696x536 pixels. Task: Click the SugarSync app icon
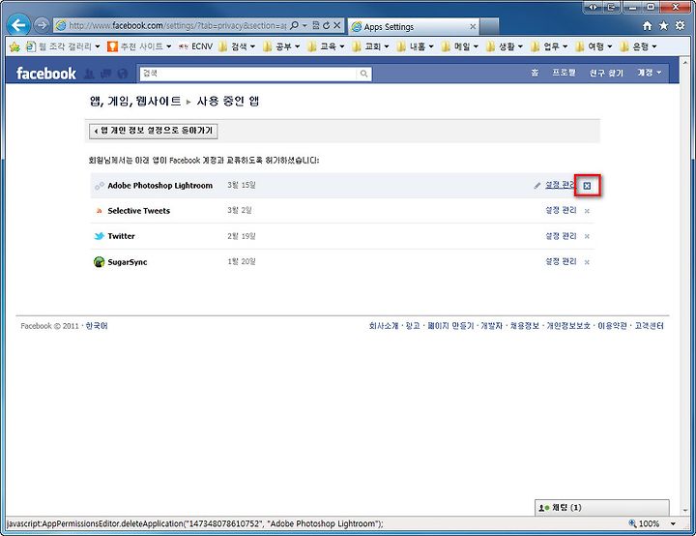click(x=99, y=262)
